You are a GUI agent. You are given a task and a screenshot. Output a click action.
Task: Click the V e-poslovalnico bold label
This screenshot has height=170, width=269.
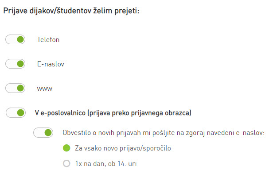click(x=113, y=113)
